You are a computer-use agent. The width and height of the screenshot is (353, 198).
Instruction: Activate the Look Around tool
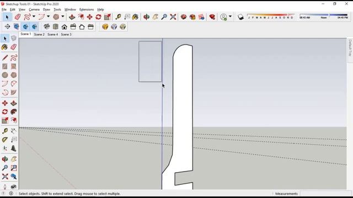(13, 187)
